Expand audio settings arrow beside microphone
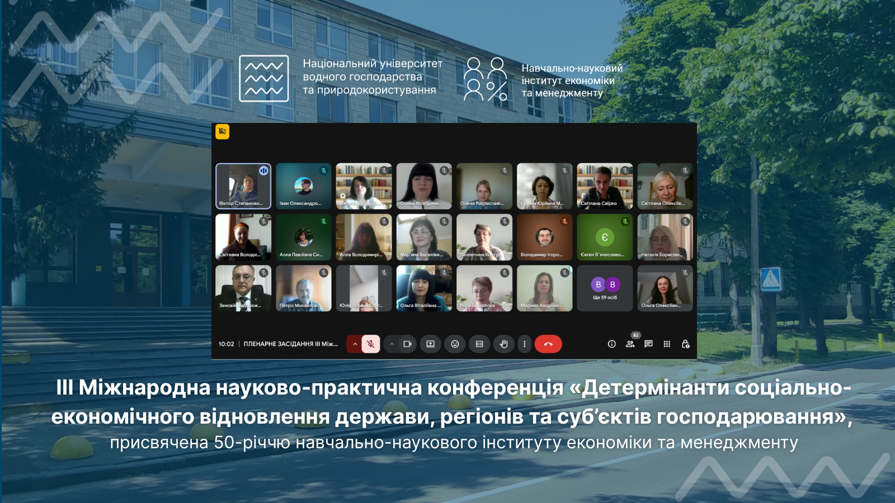895x503 pixels. pos(355,344)
